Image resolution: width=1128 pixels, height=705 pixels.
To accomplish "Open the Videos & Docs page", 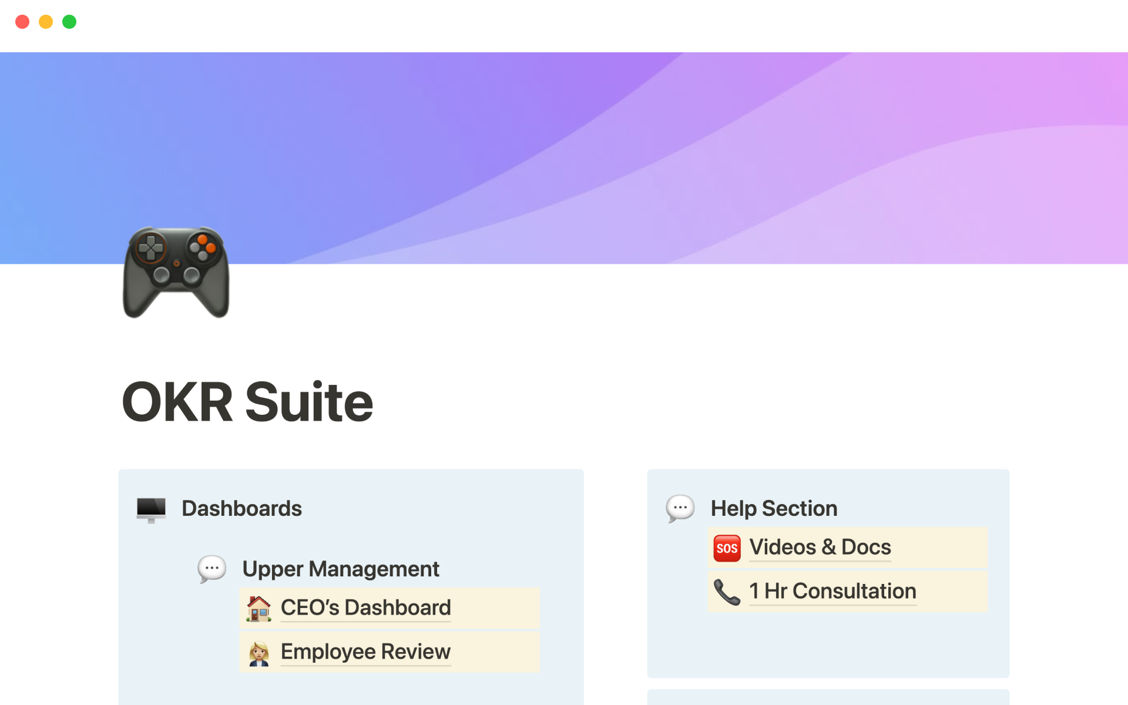I will (x=820, y=548).
